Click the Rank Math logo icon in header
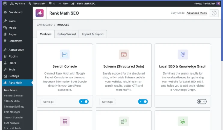 (x=40, y=13)
